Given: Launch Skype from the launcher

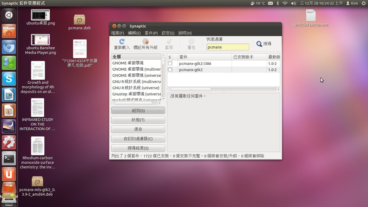Looking at the screenshot, I should click(9, 79).
